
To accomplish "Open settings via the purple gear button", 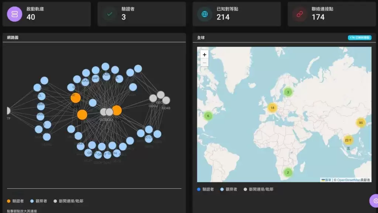I will pyautogui.click(x=375, y=201).
